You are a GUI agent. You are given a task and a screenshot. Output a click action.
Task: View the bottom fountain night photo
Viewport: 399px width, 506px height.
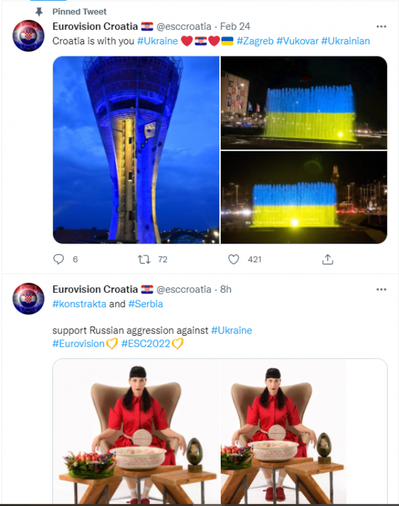pos(304,197)
